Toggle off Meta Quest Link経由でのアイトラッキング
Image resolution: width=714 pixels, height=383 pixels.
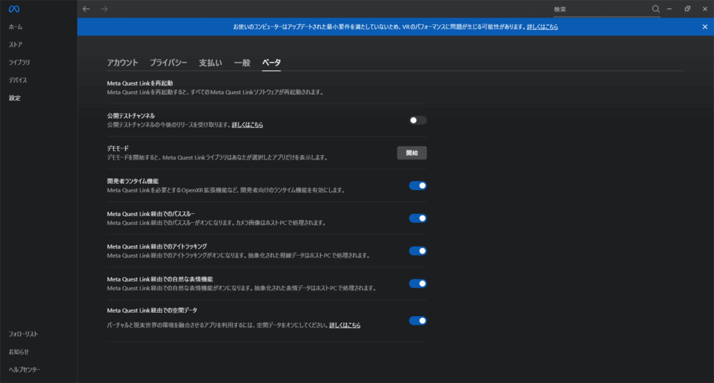click(x=418, y=251)
